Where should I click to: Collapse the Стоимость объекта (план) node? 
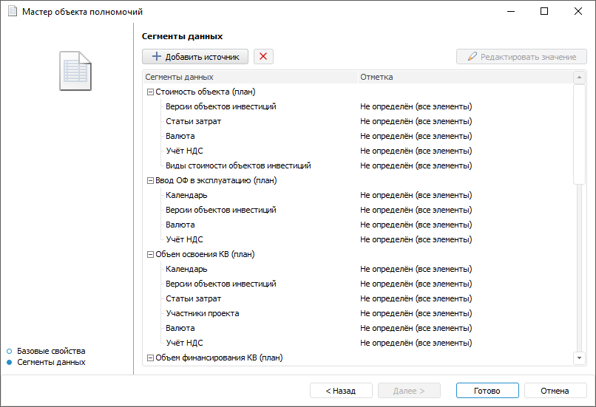coord(150,92)
